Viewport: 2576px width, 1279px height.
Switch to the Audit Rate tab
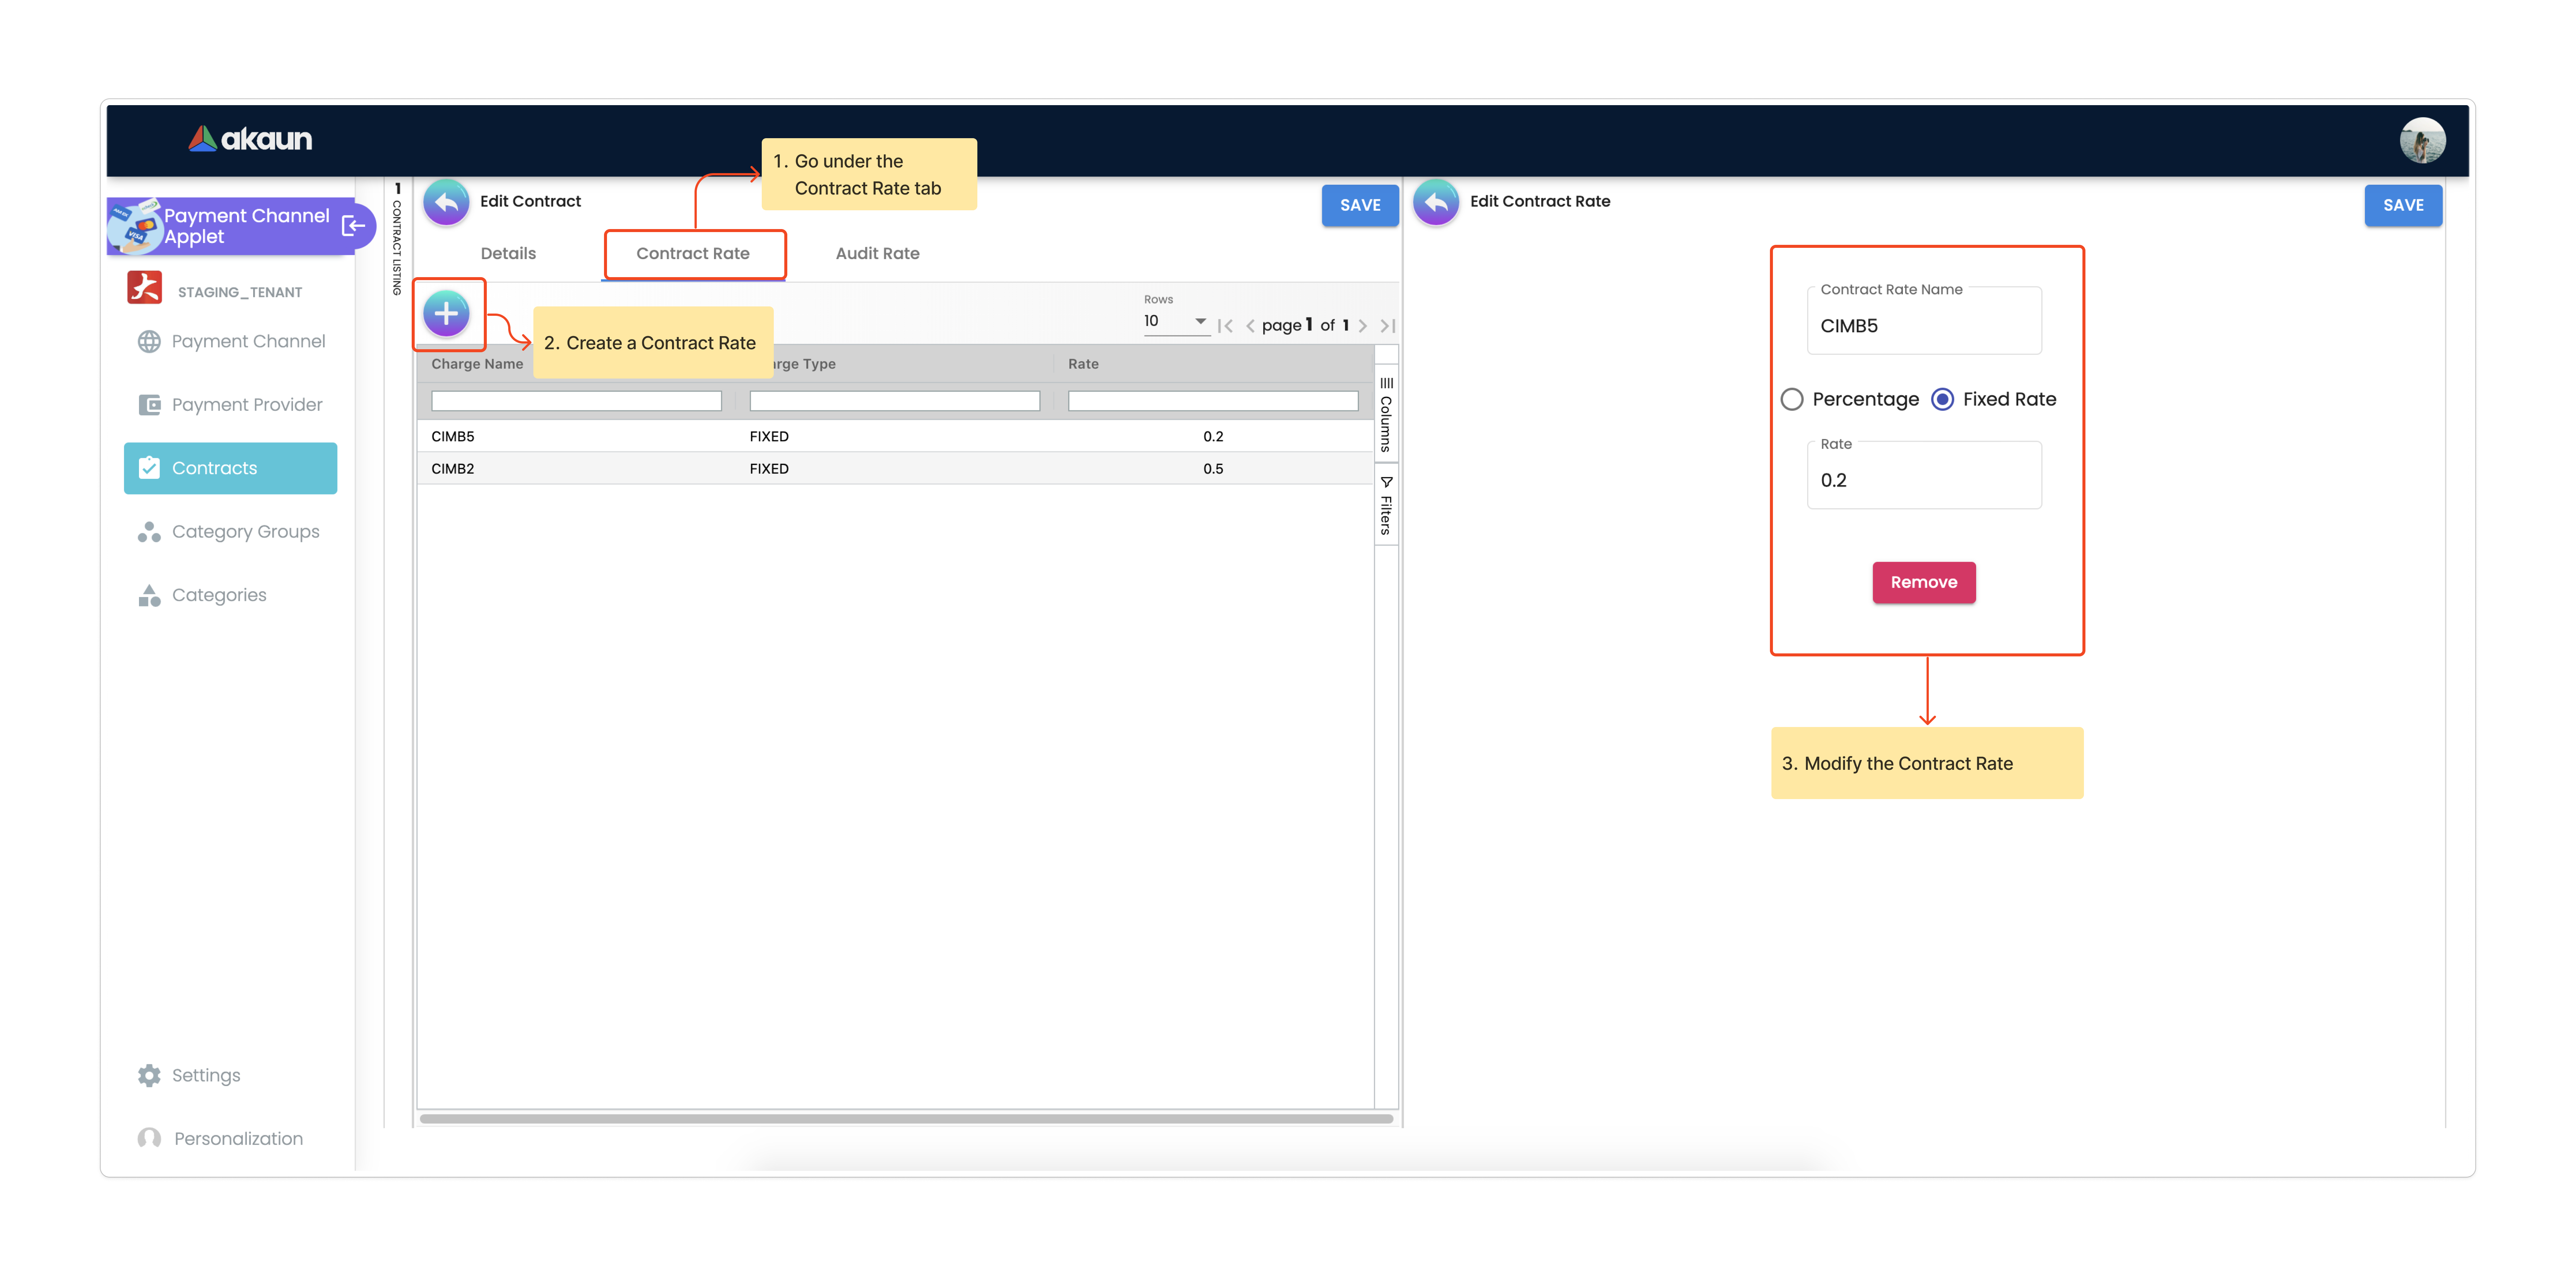[x=877, y=254]
